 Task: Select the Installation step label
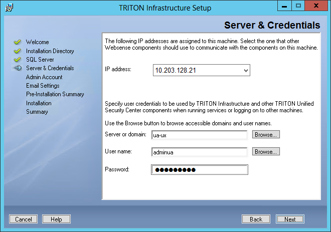[x=39, y=103]
